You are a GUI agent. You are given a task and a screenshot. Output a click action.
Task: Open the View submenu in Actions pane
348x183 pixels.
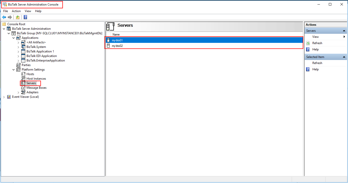[x=326, y=37]
